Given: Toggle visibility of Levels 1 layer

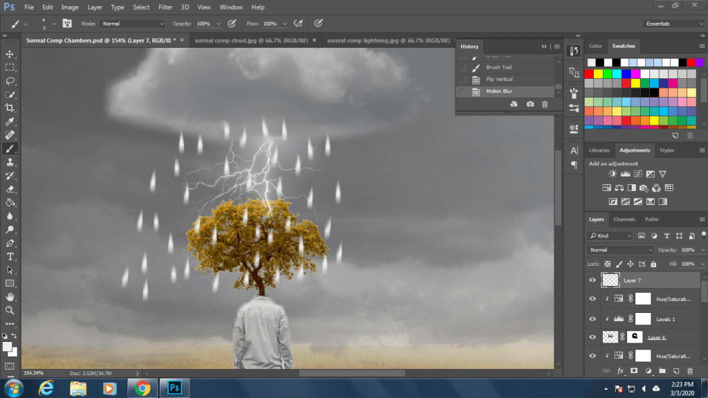Looking at the screenshot, I should pyautogui.click(x=592, y=319).
